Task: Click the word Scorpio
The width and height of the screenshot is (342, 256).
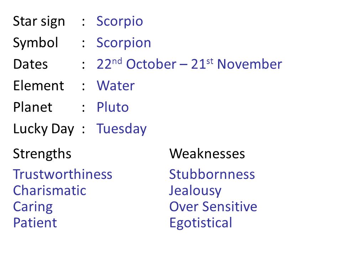Action: click(x=120, y=22)
